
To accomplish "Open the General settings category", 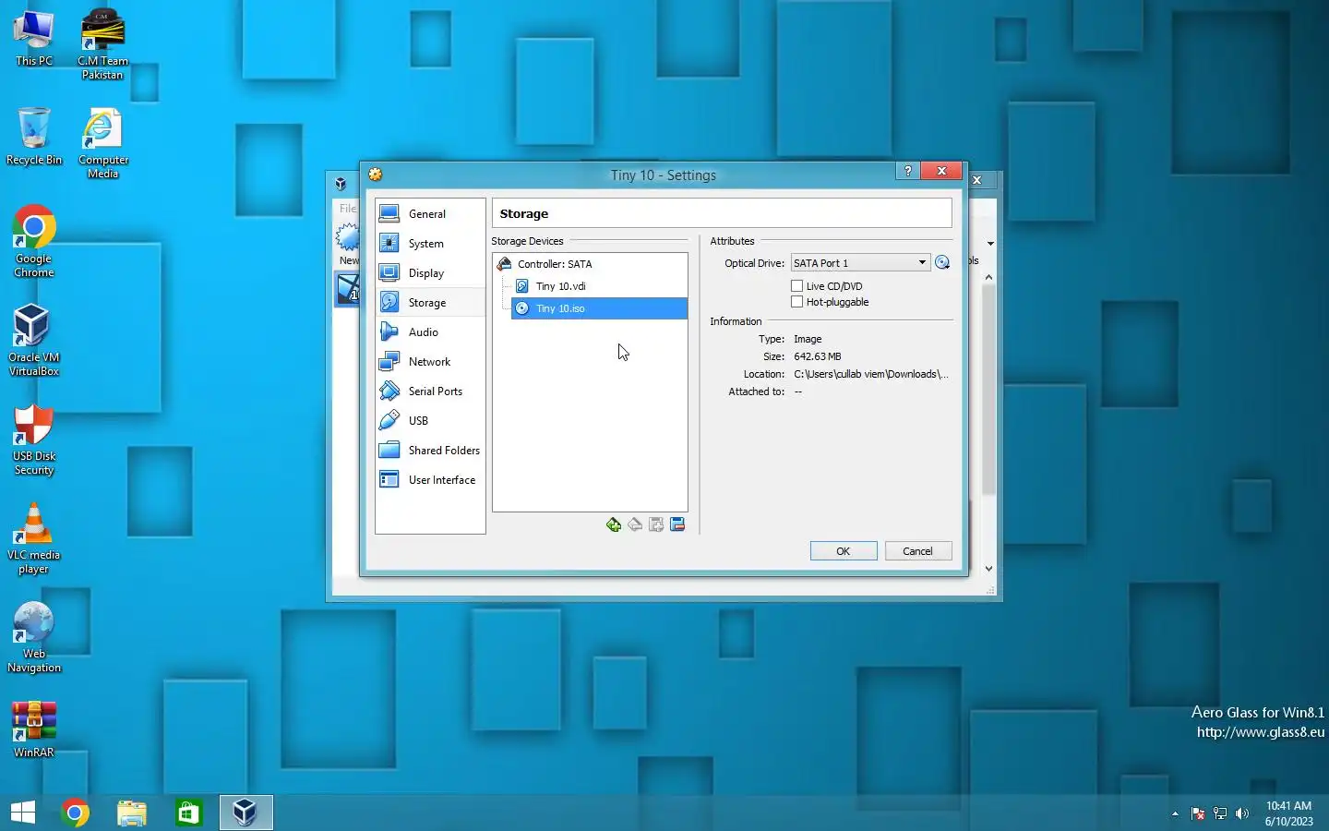I will 430,213.
